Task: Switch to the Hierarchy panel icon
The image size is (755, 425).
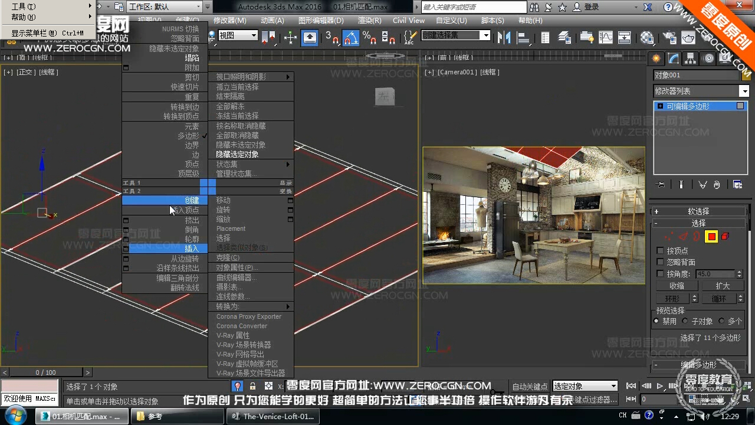Action: pos(691,58)
